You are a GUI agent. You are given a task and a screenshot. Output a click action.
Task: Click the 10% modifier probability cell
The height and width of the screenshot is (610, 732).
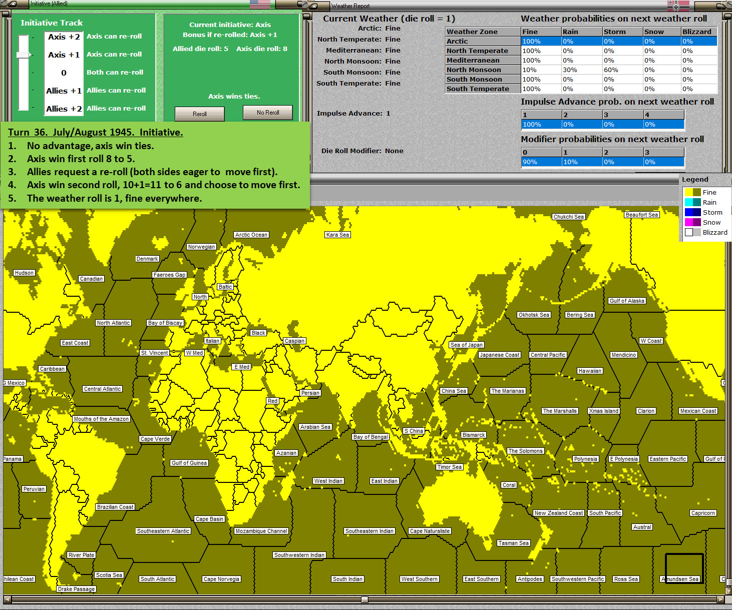(x=582, y=162)
